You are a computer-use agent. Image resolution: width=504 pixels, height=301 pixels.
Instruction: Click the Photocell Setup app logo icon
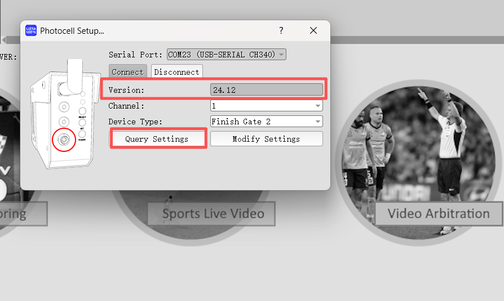coord(31,30)
